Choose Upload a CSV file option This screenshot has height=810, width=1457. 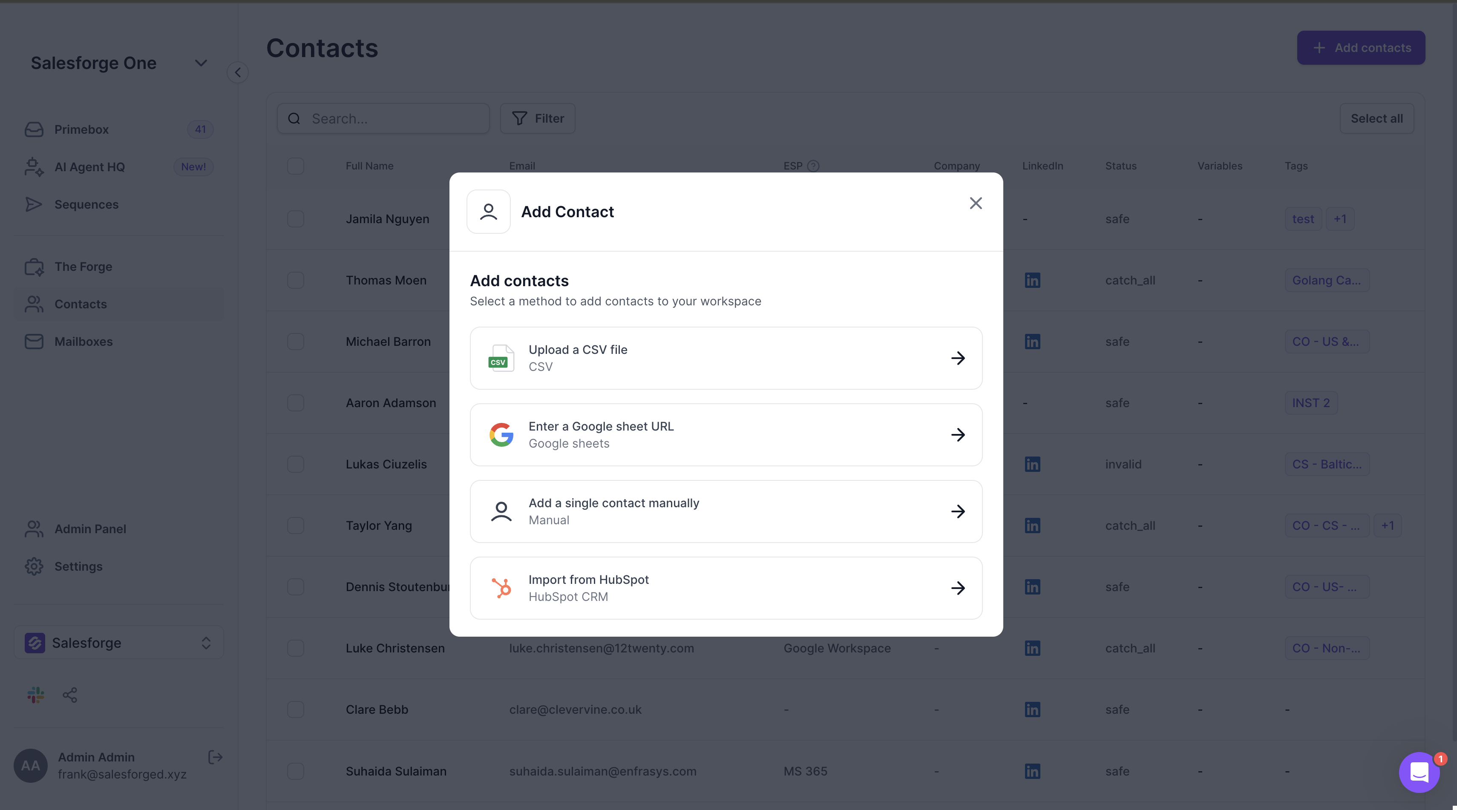click(x=726, y=358)
